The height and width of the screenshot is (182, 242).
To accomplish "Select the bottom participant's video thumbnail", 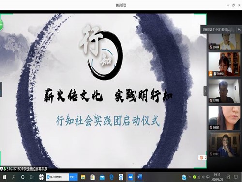I will (224, 145).
